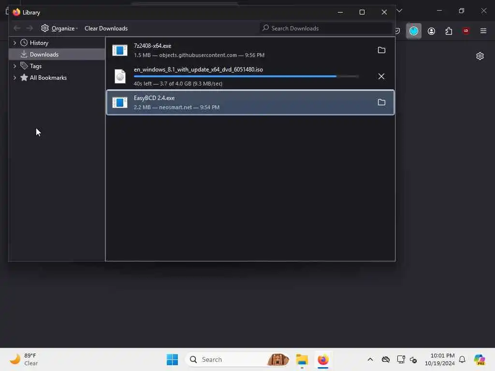Open File Explorer from the taskbar
This screenshot has width=495, height=371.
pyautogui.click(x=302, y=359)
